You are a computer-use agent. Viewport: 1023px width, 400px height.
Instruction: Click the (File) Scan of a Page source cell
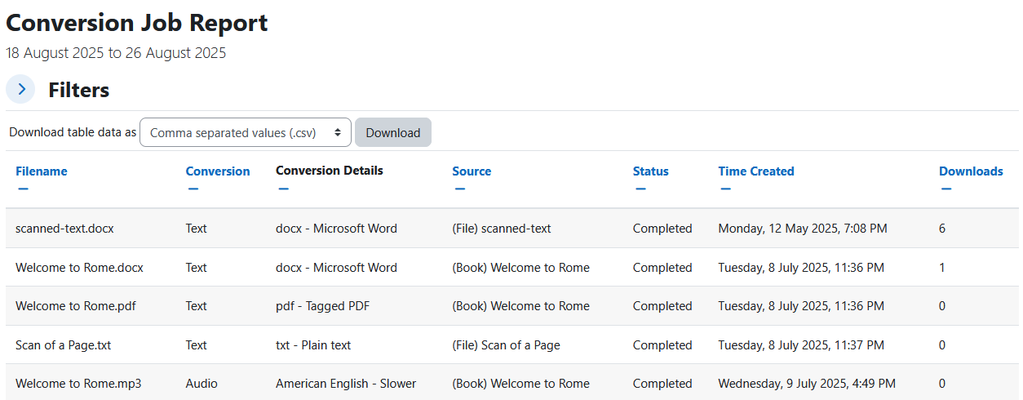(506, 345)
